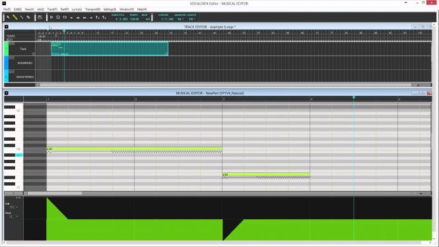Click the beat value 4/4

point(148,19)
